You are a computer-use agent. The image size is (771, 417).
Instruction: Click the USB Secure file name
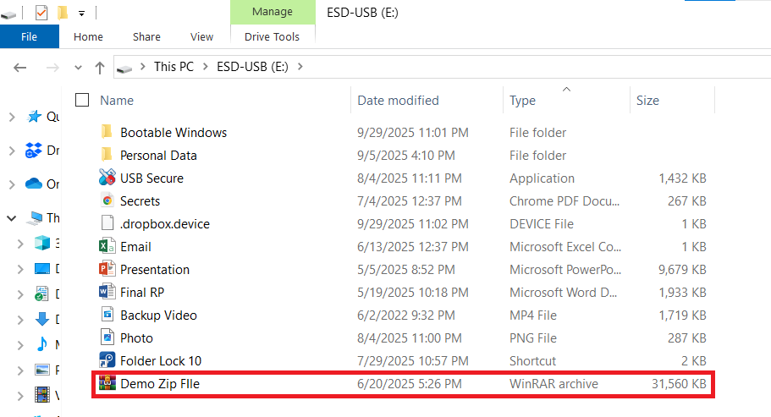tap(152, 178)
